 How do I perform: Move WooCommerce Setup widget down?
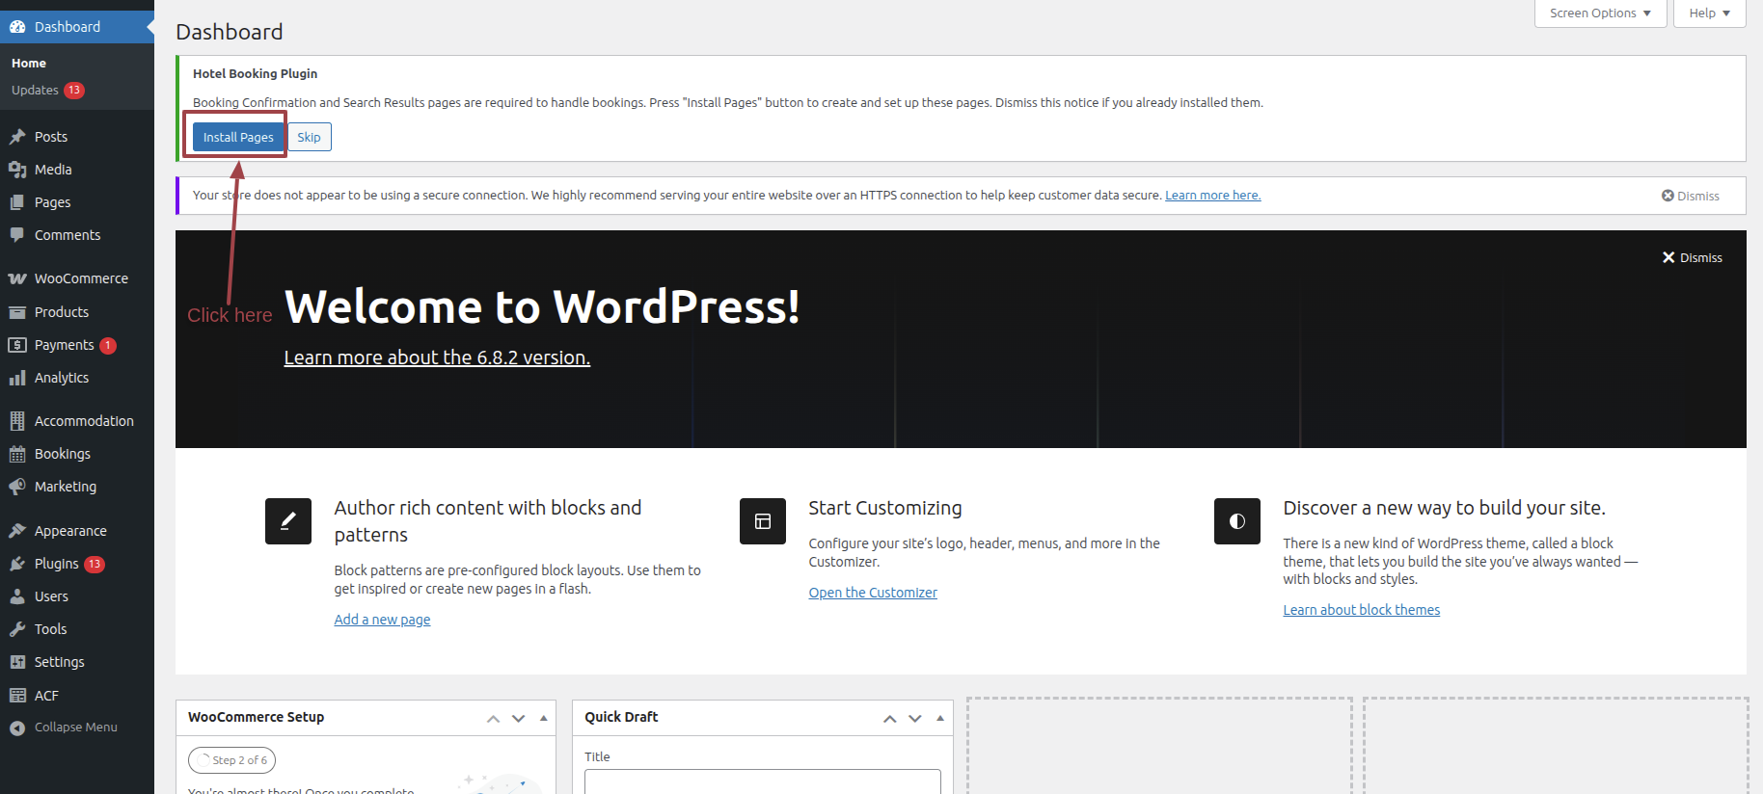tap(518, 719)
